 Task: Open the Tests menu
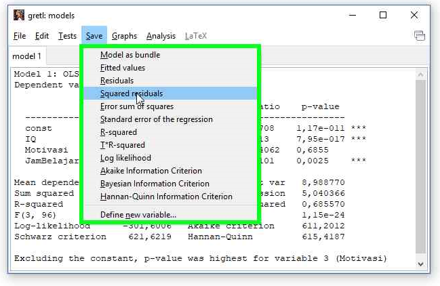click(x=67, y=36)
